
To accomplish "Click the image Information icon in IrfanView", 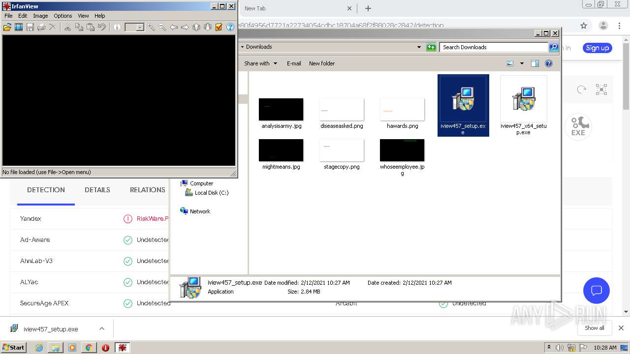I will (117, 27).
